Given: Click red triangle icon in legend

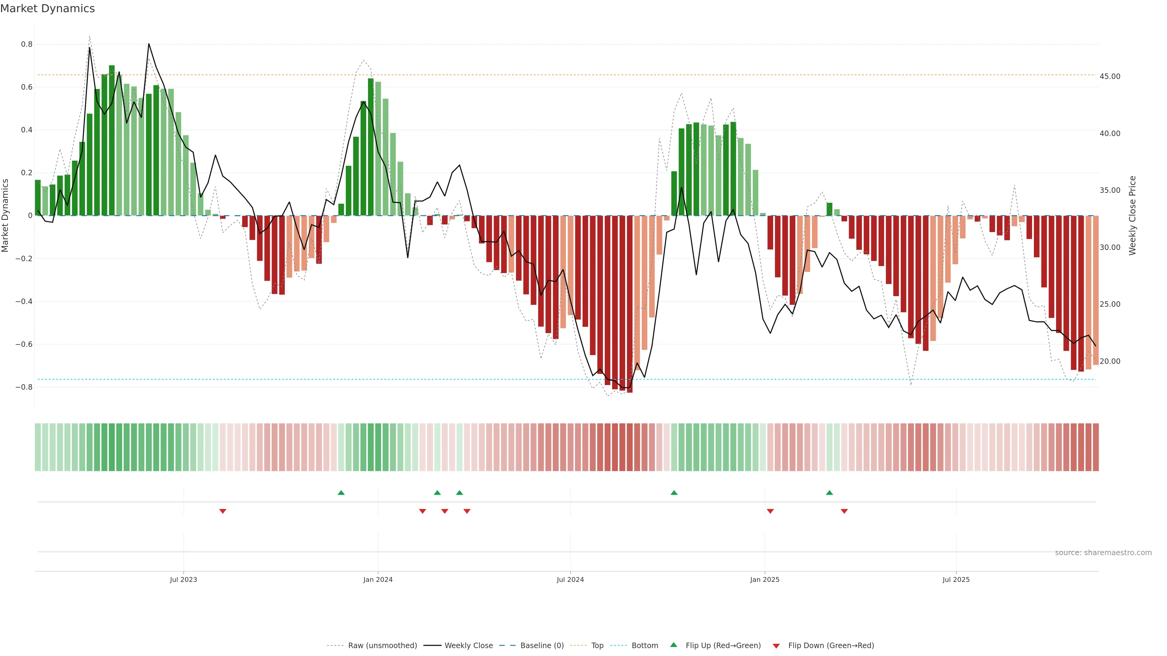Looking at the screenshot, I should point(776,646).
